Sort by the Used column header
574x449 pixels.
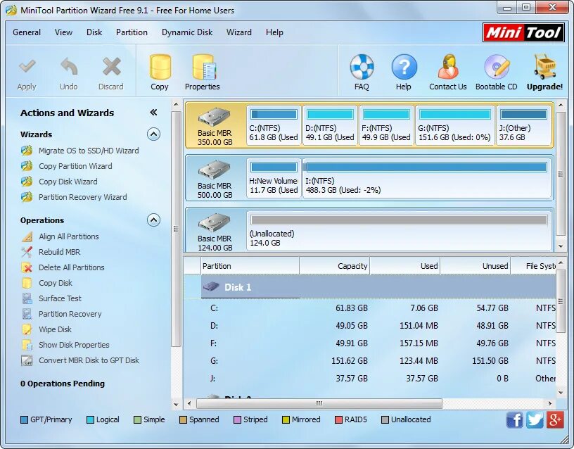[405, 266]
